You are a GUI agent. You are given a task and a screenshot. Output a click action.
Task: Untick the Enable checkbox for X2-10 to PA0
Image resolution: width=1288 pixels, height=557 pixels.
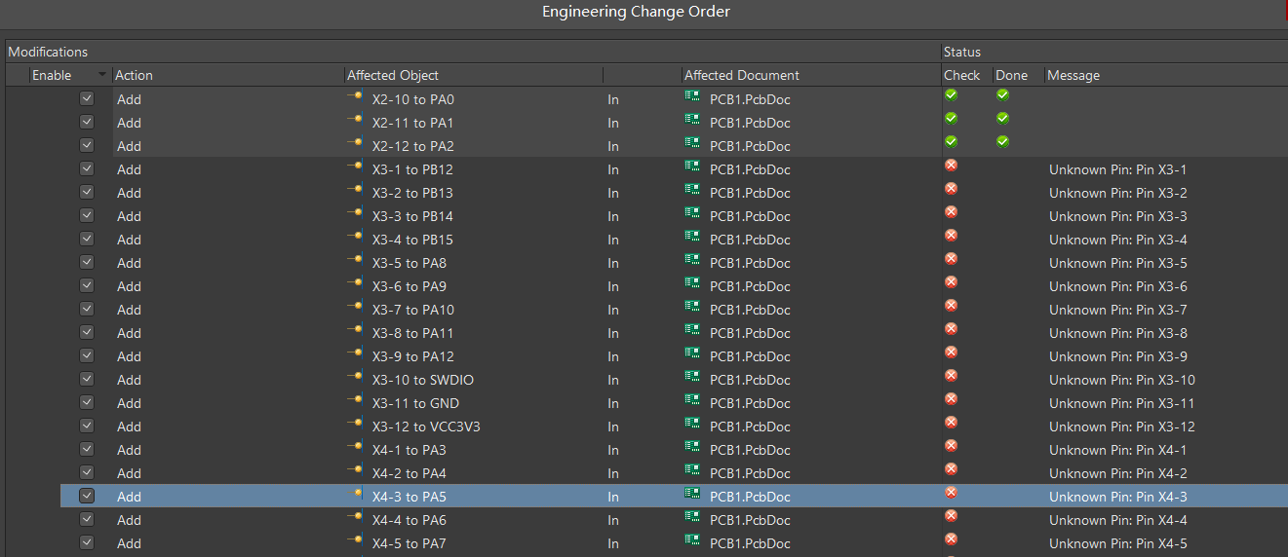coord(87,98)
